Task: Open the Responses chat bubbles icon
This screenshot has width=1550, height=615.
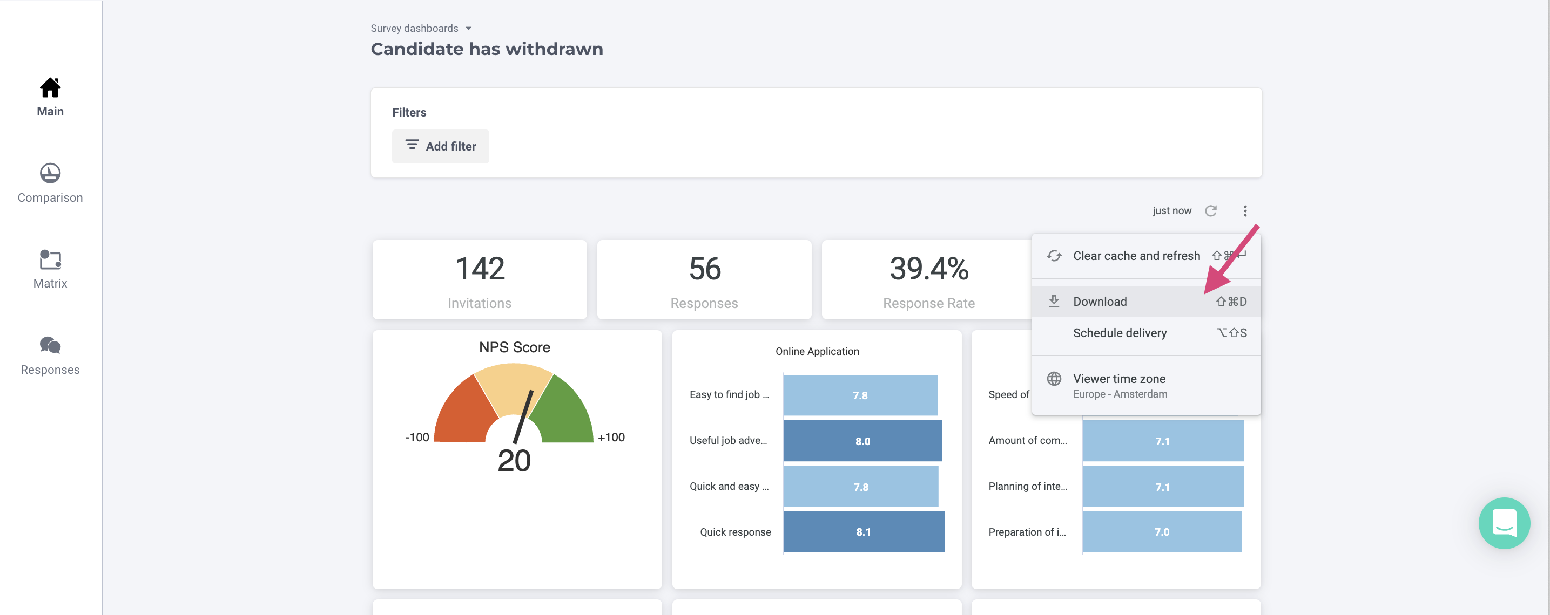Action: 50,345
